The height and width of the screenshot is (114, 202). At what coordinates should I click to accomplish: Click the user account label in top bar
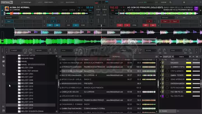(x=26, y=2)
